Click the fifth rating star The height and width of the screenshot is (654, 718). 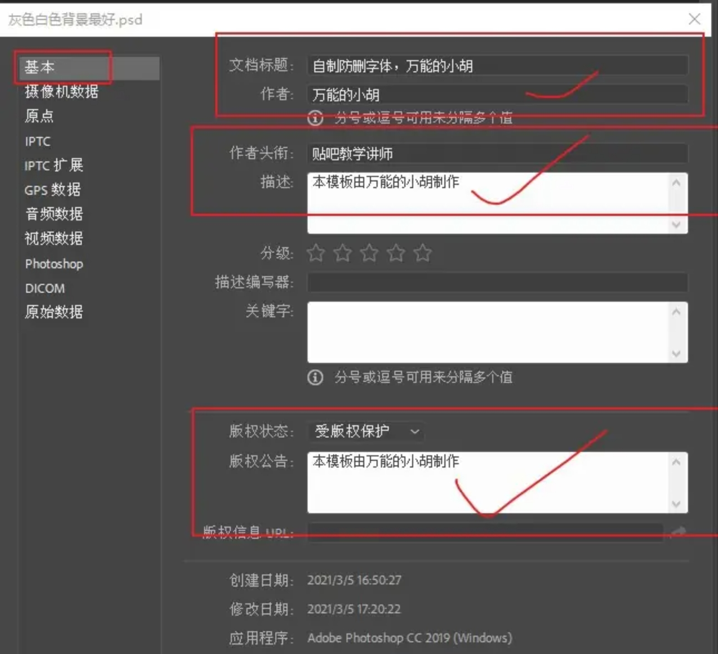(x=423, y=253)
